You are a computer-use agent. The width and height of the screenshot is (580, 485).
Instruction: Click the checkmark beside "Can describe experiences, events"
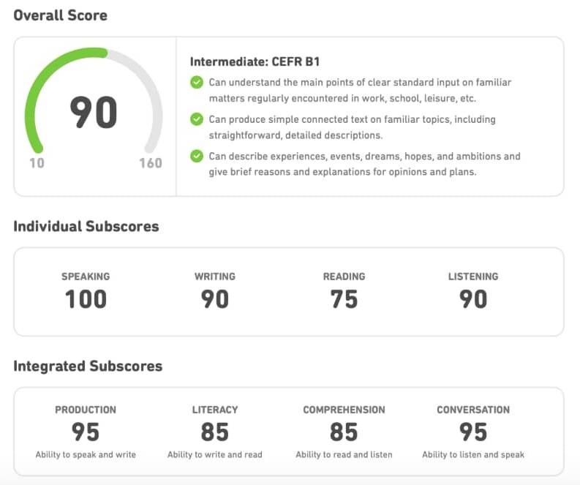tap(196, 156)
